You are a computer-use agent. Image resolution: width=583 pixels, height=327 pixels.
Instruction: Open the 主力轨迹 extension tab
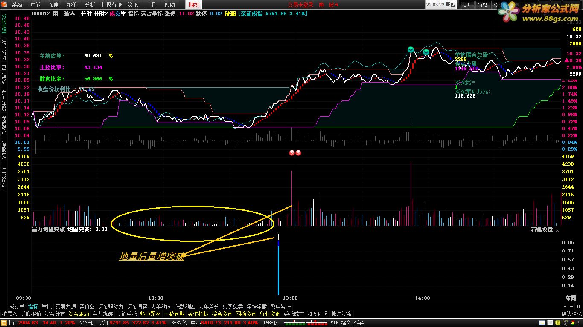[x=102, y=314]
